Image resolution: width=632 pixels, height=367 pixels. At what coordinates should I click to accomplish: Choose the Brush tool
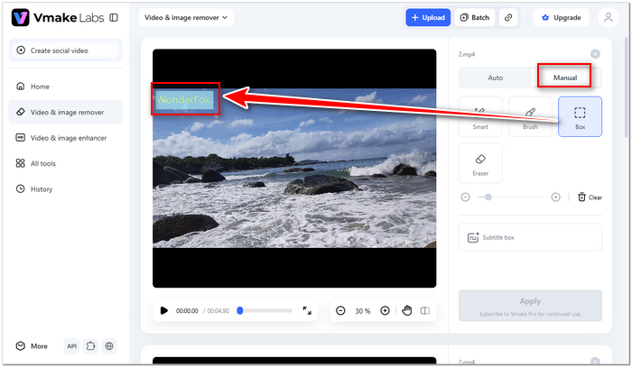[x=530, y=116]
